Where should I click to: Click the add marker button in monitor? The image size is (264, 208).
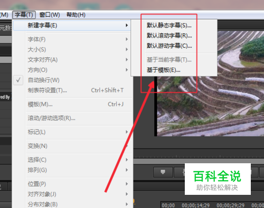[x=163, y=172]
